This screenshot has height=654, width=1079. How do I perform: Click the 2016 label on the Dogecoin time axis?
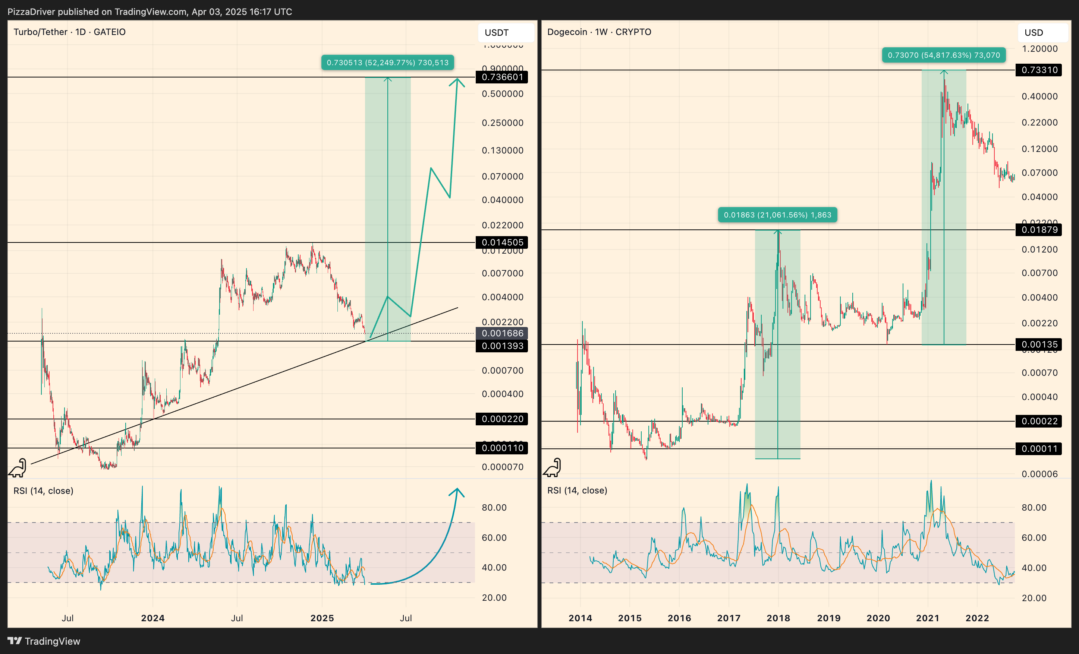point(679,618)
